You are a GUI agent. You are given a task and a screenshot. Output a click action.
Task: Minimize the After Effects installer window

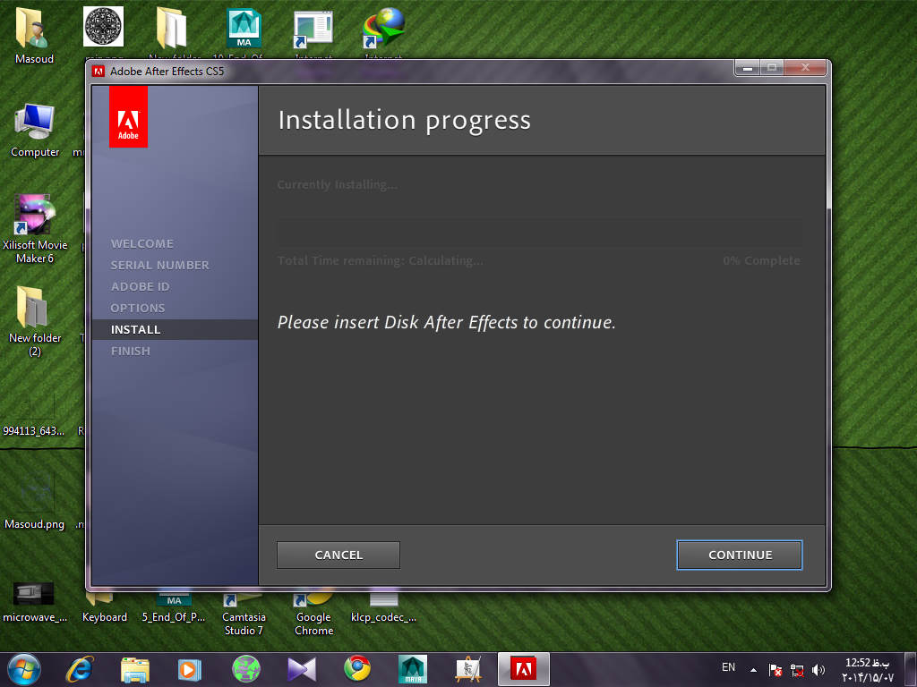[x=748, y=68]
